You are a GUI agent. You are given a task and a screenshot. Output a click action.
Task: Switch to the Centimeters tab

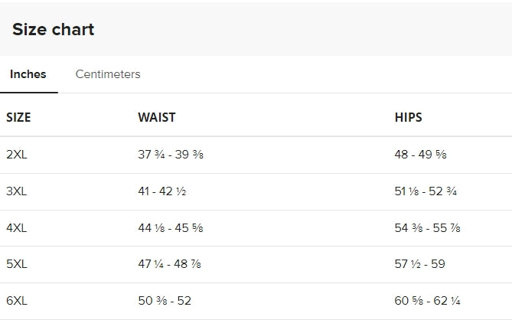tap(108, 74)
